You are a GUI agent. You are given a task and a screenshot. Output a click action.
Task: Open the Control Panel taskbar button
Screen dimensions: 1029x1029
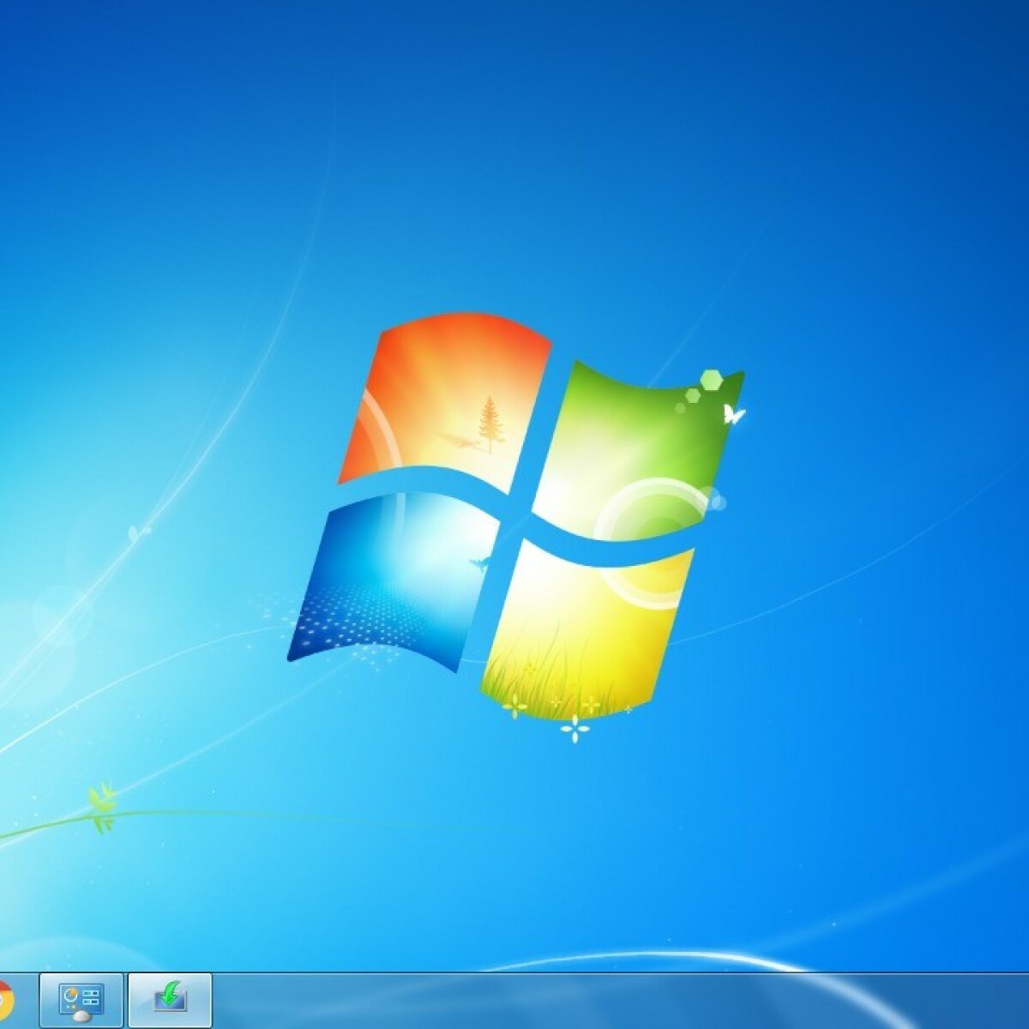[x=81, y=1000]
